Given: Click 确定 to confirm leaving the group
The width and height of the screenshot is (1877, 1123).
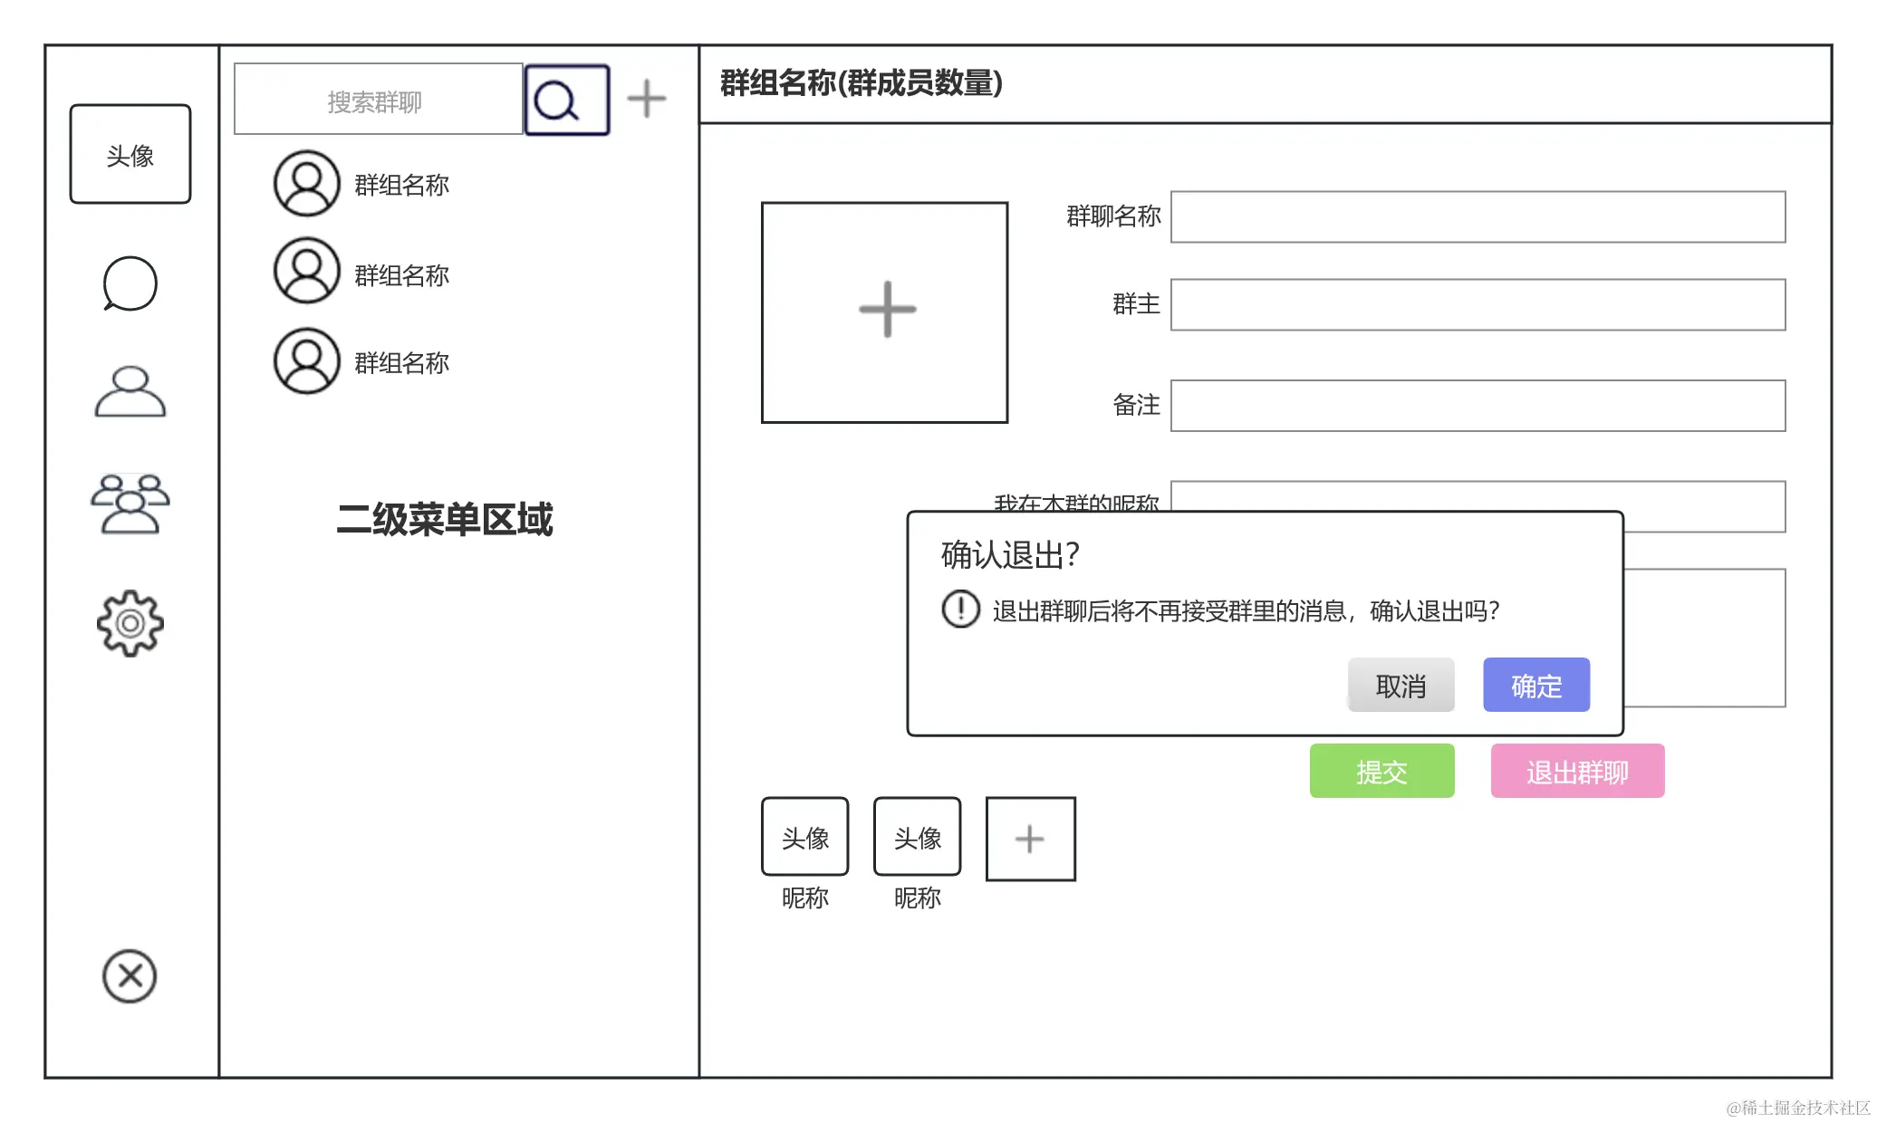Looking at the screenshot, I should coord(1535,686).
